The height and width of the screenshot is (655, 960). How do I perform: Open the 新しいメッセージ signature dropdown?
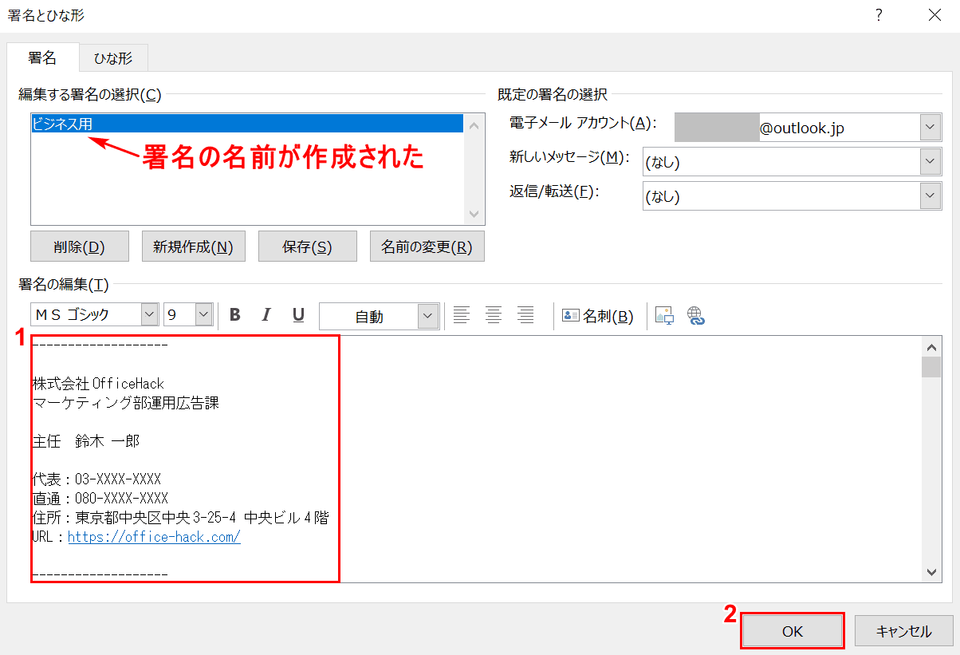pos(929,162)
